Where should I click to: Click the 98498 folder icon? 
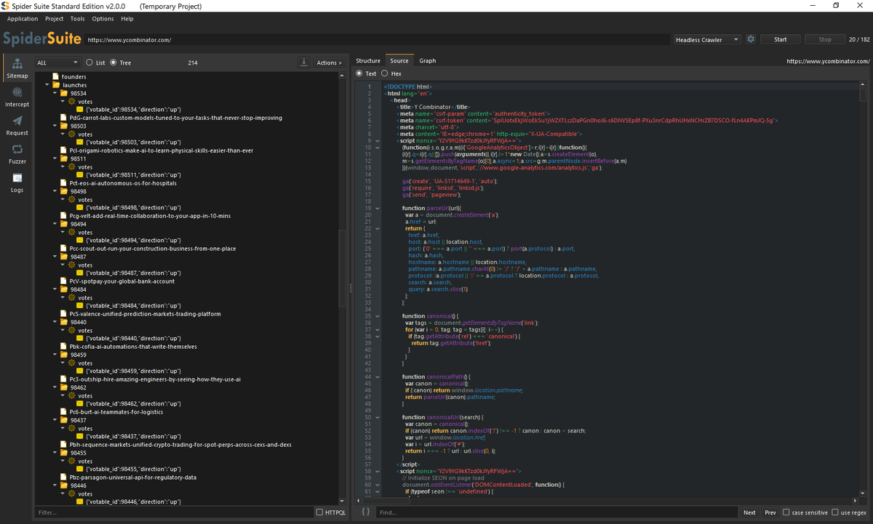point(63,192)
